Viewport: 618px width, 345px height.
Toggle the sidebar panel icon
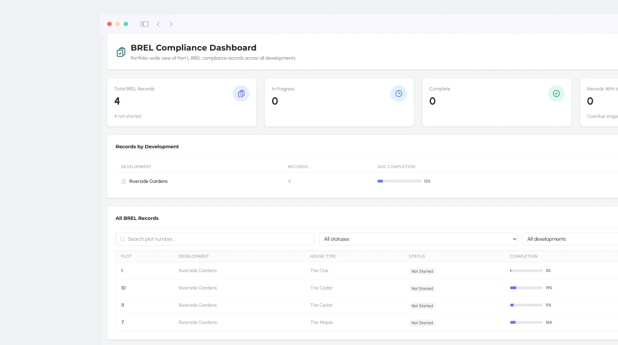click(145, 24)
